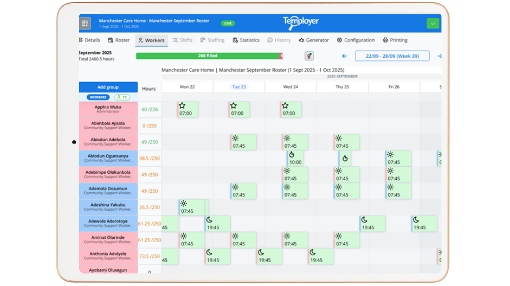
Task: Select worker Abimbola Ajisola in the list
Action: (x=108, y=126)
